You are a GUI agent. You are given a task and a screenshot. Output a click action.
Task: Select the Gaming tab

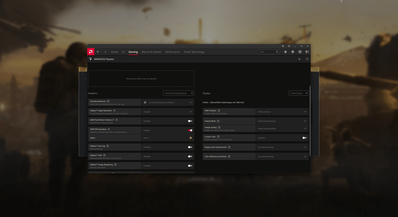[x=133, y=52]
